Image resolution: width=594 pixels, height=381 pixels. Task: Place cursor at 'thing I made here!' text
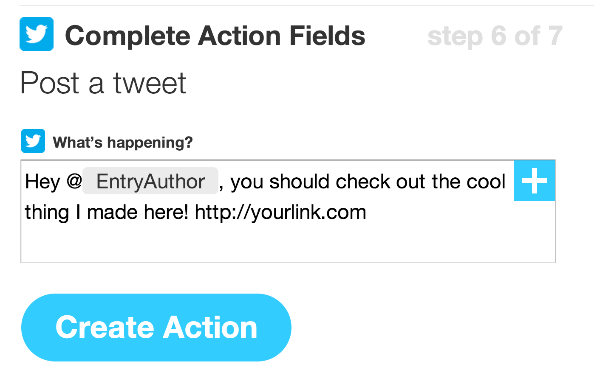click(x=106, y=213)
